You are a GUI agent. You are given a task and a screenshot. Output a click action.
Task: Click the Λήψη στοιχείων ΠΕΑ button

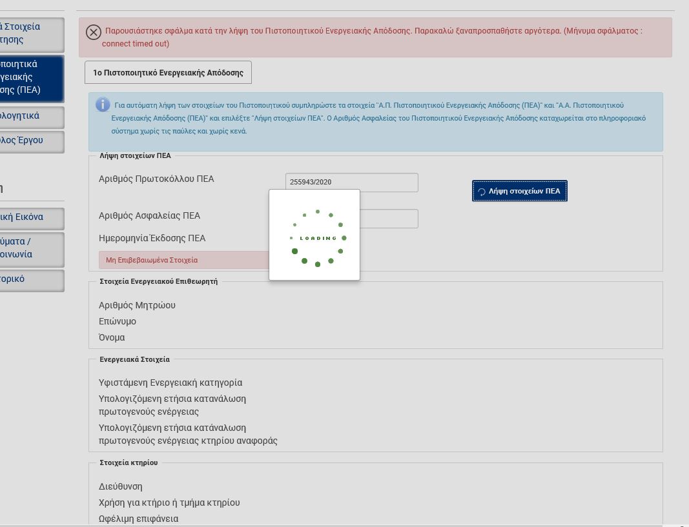[x=520, y=191]
